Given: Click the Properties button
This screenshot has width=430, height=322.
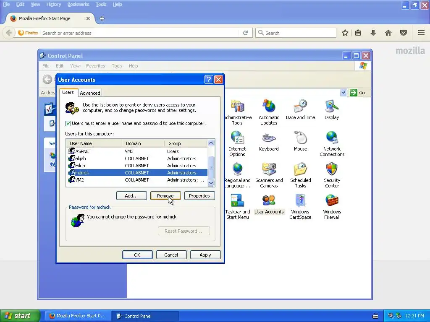Looking at the screenshot, I should [199, 196].
